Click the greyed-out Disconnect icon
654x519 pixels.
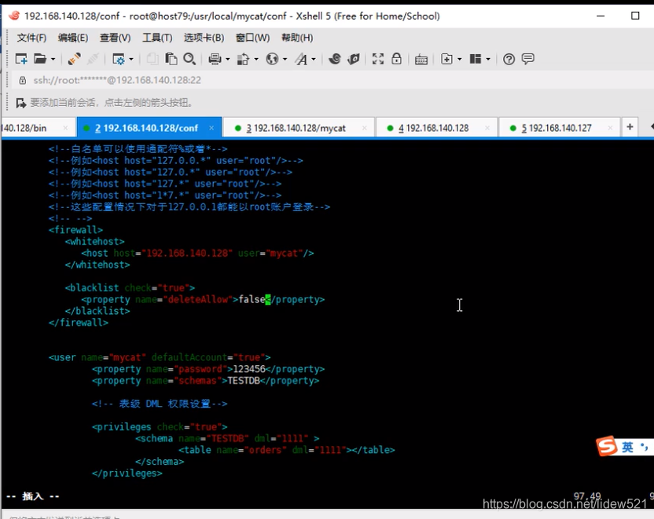93,59
